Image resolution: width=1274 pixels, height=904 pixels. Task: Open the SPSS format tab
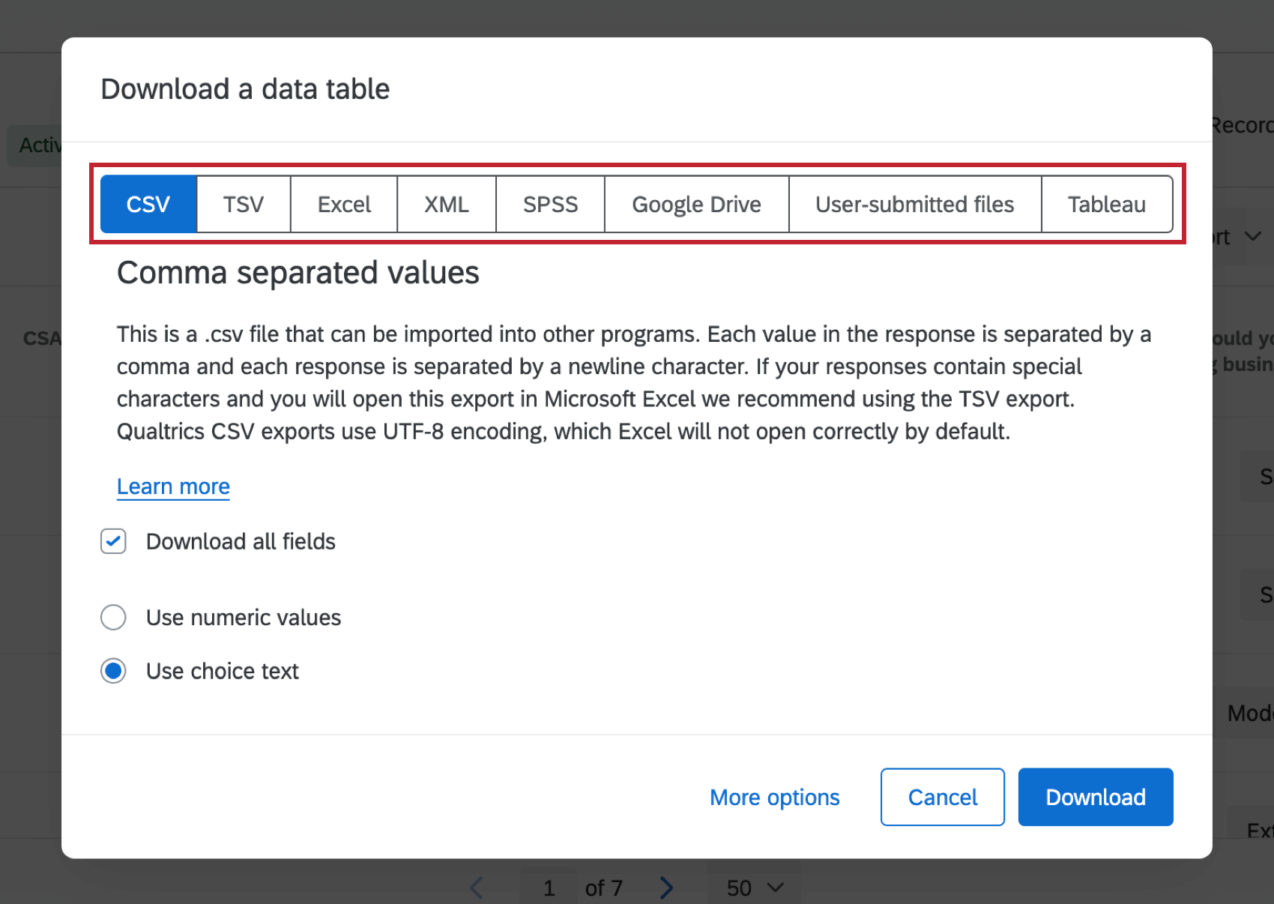(x=551, y=204)
